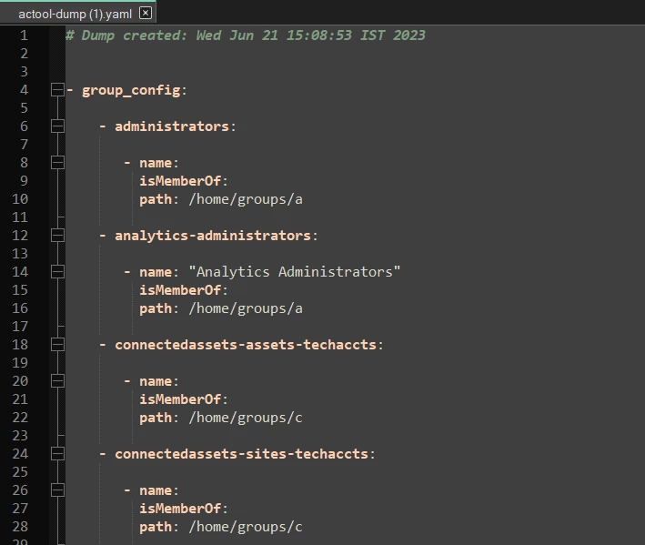645x545 pixels.
Task: Click the 'Dump created' comment on line 1
Action: pyautogui.click(x=246, y=35)
